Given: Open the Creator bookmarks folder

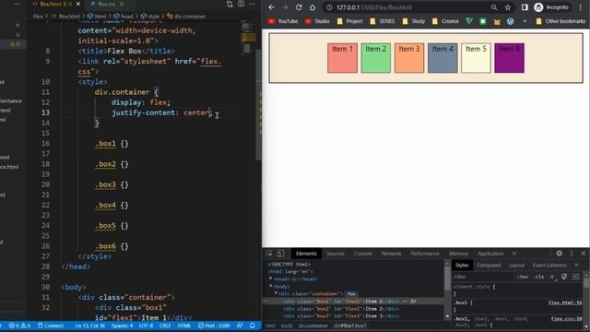Looking at the screenshot, I should pos(445,21).
